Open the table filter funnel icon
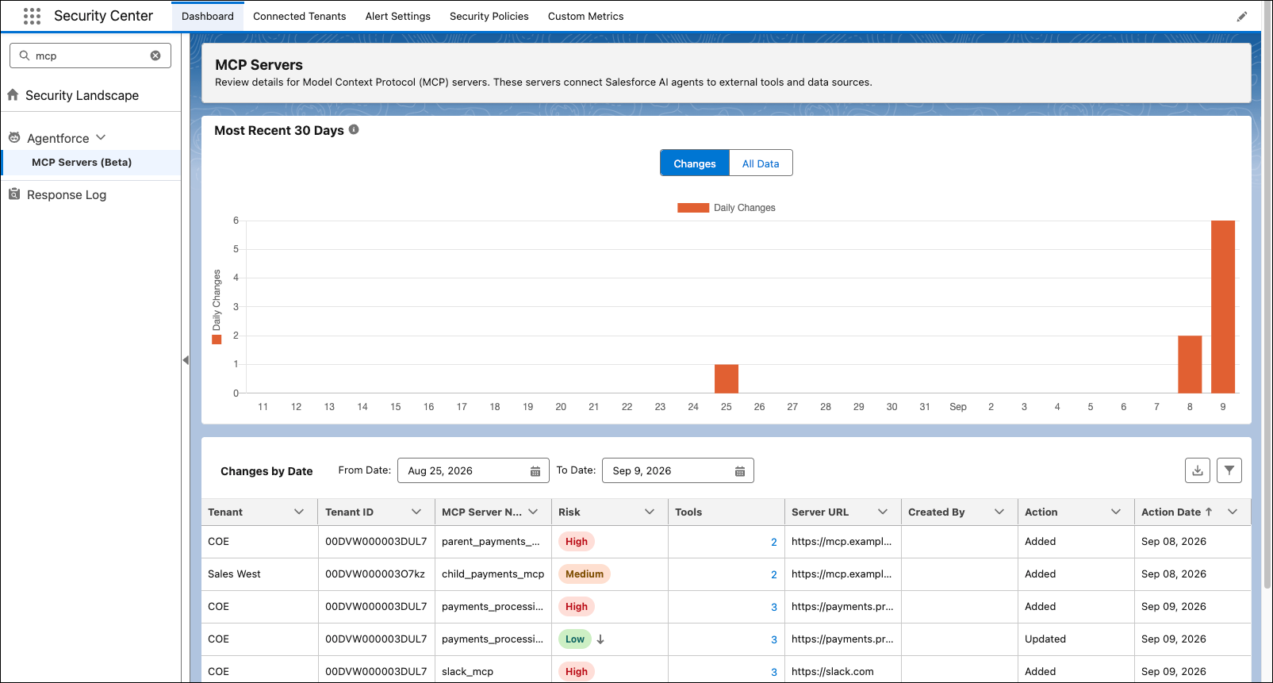The image size is (1273, 683). (1229, 470)
